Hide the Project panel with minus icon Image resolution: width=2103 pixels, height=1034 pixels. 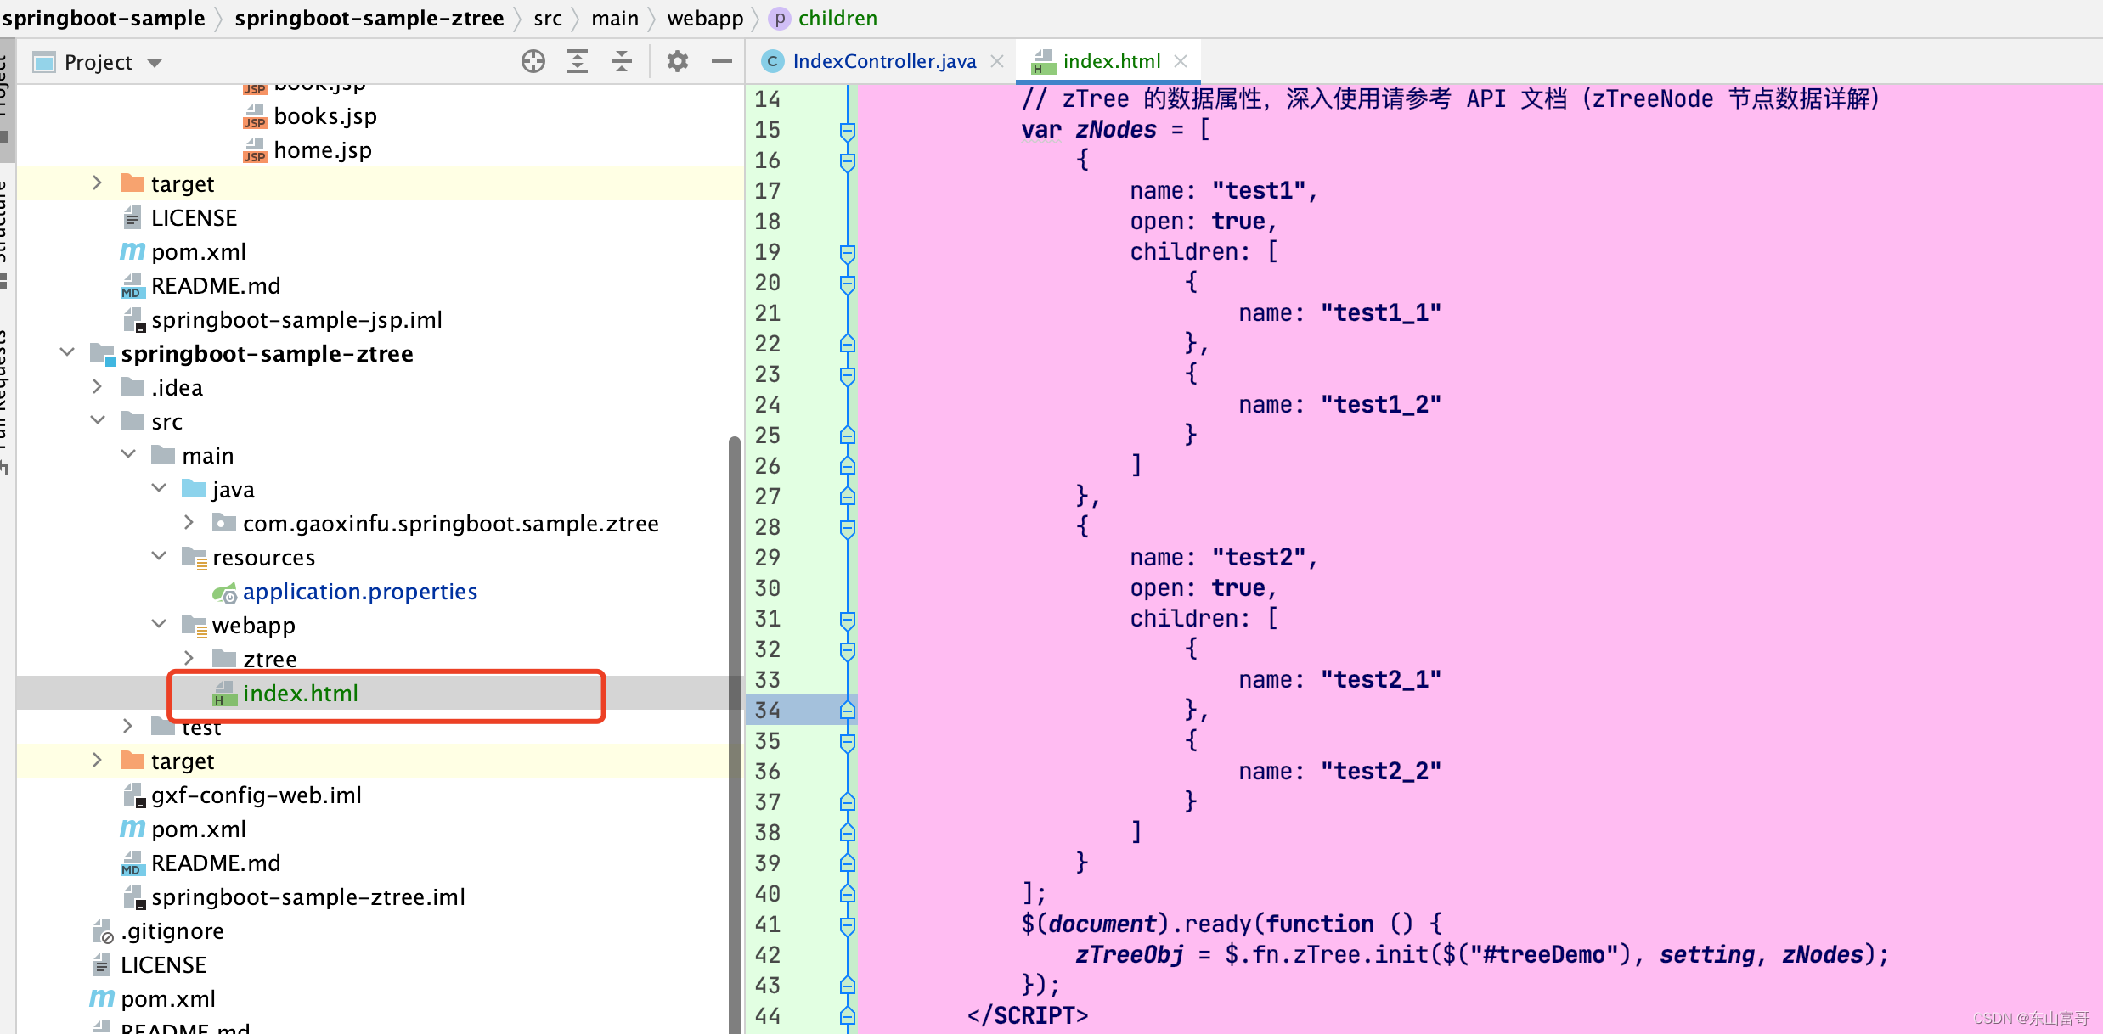click(x=721, y=61)
